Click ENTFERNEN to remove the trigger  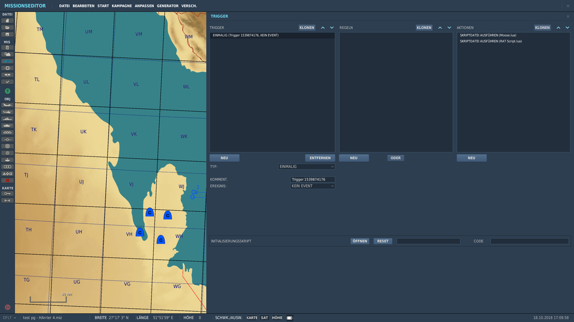(x=320, y=158)
